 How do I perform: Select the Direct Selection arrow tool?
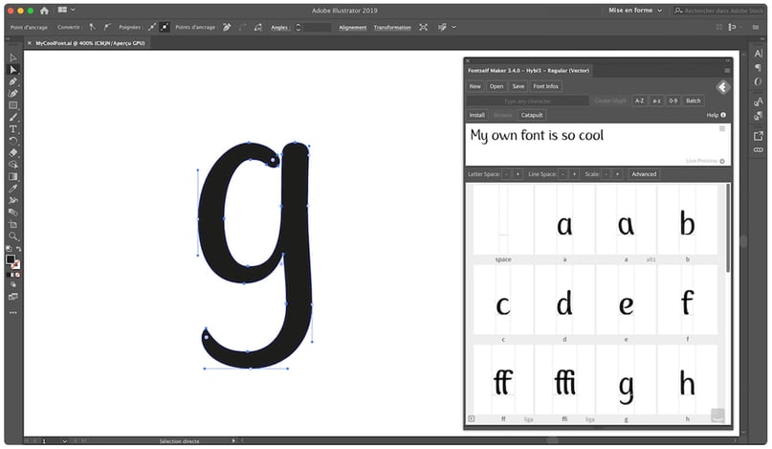point(13,70)
